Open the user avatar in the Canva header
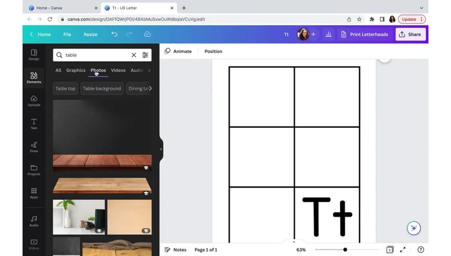The image size is (451, 256). pos(303,34)
